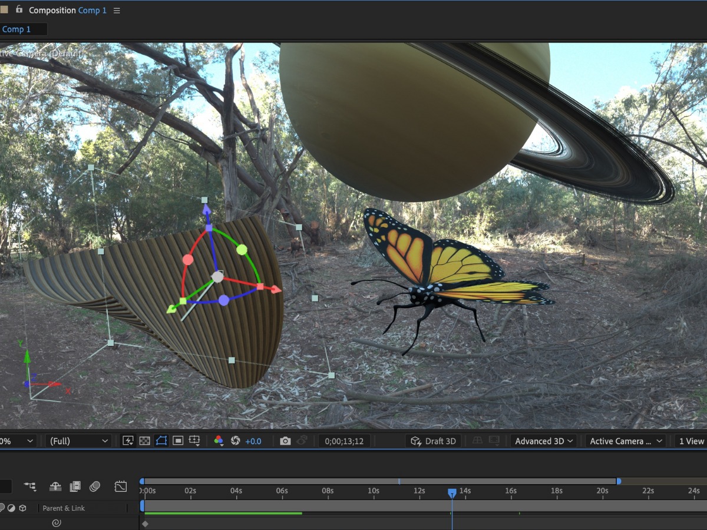Click the Motion Blur enable icon
This screenshot has height=530, width=707.
click(x=94, y=486)
